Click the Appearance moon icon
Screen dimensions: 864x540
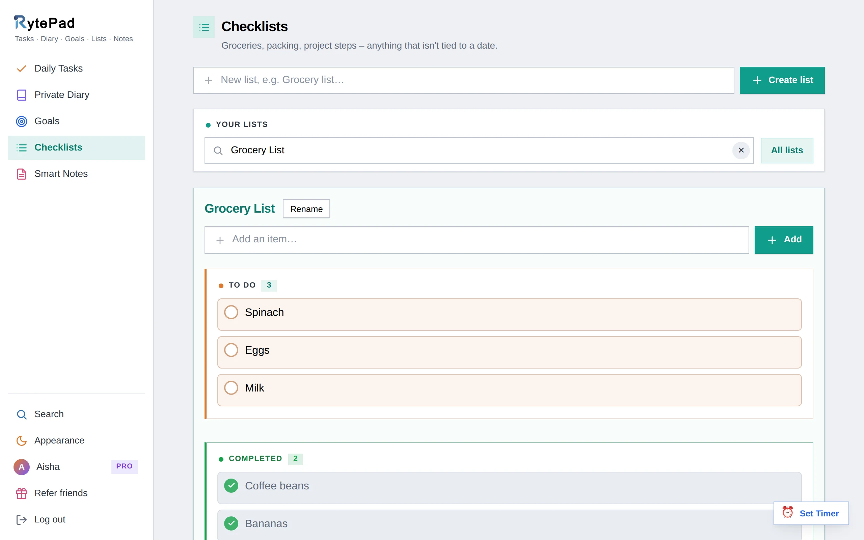(21, 441)
